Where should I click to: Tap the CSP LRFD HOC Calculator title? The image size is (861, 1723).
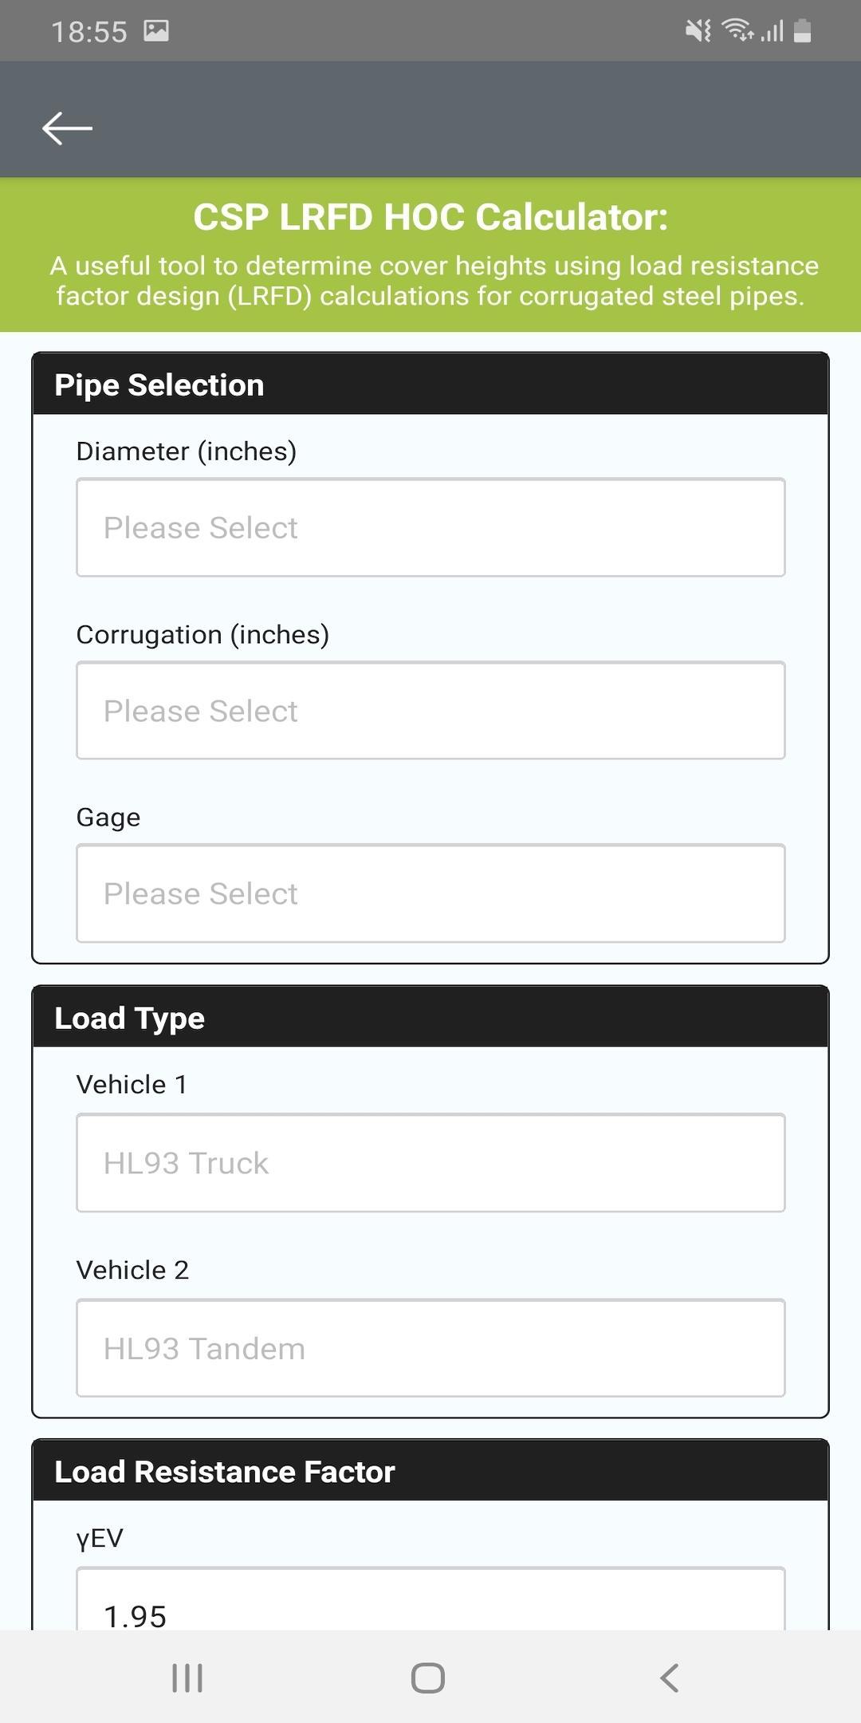click(431, 217)
